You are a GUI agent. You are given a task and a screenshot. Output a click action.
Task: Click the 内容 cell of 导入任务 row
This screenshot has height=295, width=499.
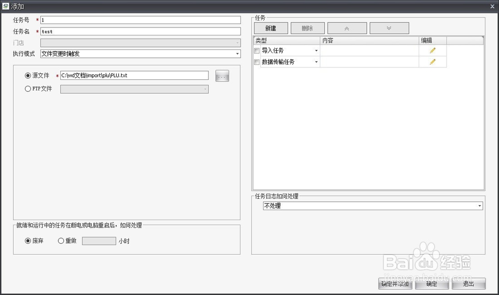(x=369, y=50)
